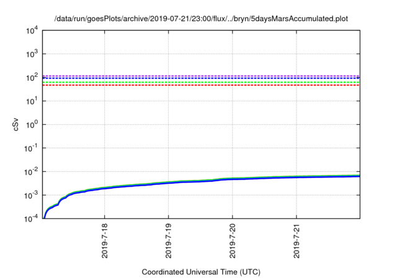Image resolution: width=397 pixels, height=278 pixels.
Task: Click the 10^1 y-axis tick label
Action: [32, 101]
